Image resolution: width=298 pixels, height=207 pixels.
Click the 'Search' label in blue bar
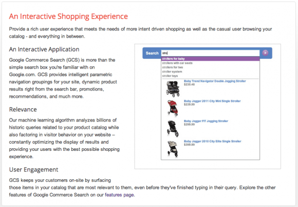152,53
